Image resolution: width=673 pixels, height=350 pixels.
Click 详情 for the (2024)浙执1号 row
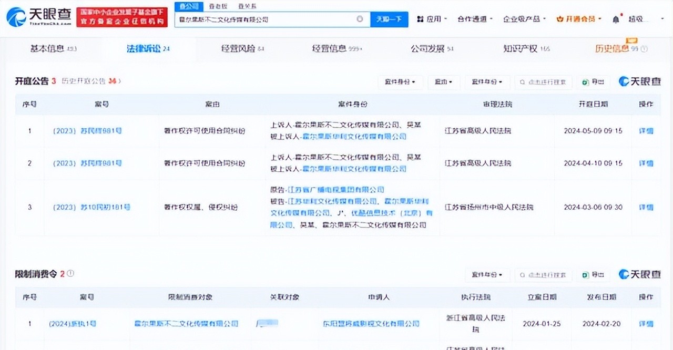[646, 324]
